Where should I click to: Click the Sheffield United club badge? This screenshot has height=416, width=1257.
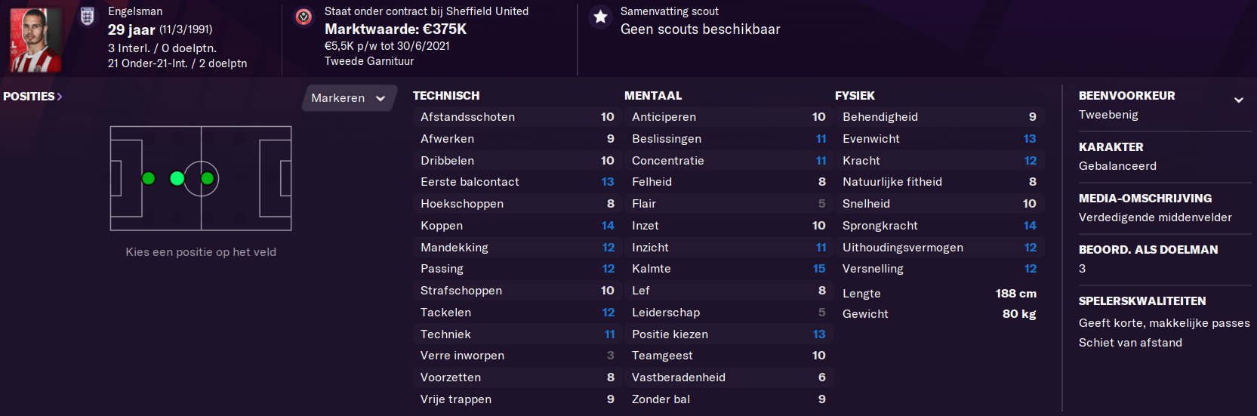click(303, 17)
